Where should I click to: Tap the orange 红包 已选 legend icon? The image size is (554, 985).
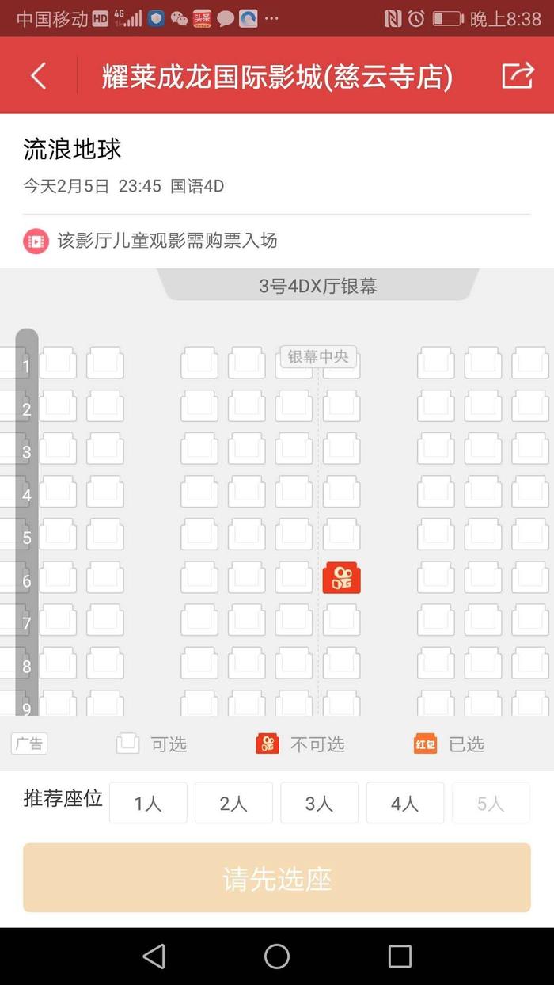click(x=426, y=744)
